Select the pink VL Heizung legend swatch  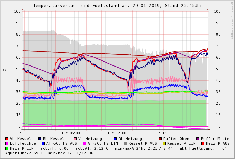[x=75, y=139]
